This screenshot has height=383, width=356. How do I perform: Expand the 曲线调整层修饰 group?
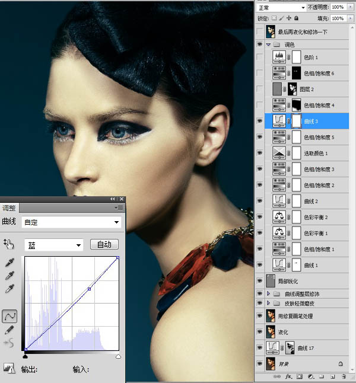point(268,293)
